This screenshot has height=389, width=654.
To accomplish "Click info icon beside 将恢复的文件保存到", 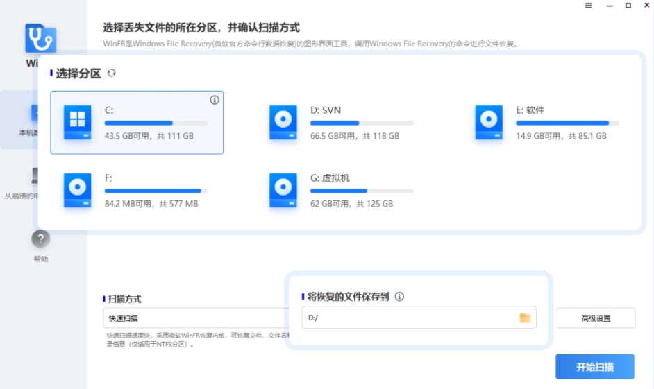I will [x=399, y=296].
